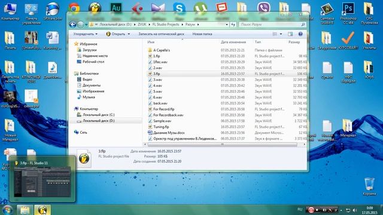
Task: Click the RU language indicator
Action: coord(300,210)
